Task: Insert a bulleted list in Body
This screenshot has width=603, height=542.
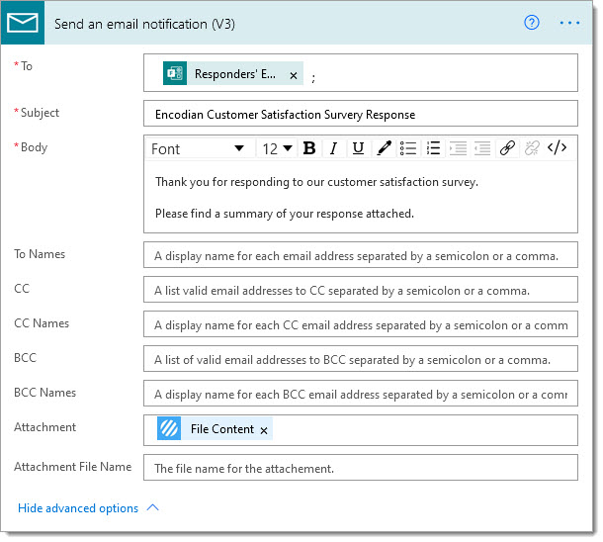Action: [408, 148]
